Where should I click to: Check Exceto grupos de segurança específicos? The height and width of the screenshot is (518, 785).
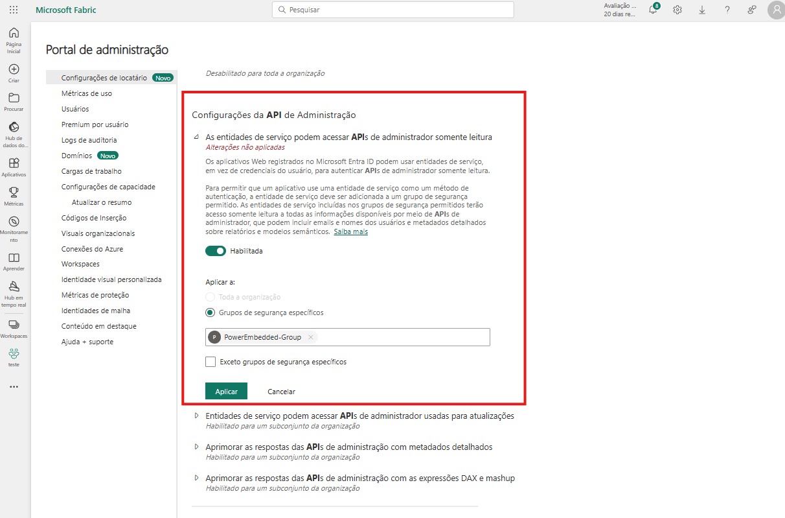(210, 362)
